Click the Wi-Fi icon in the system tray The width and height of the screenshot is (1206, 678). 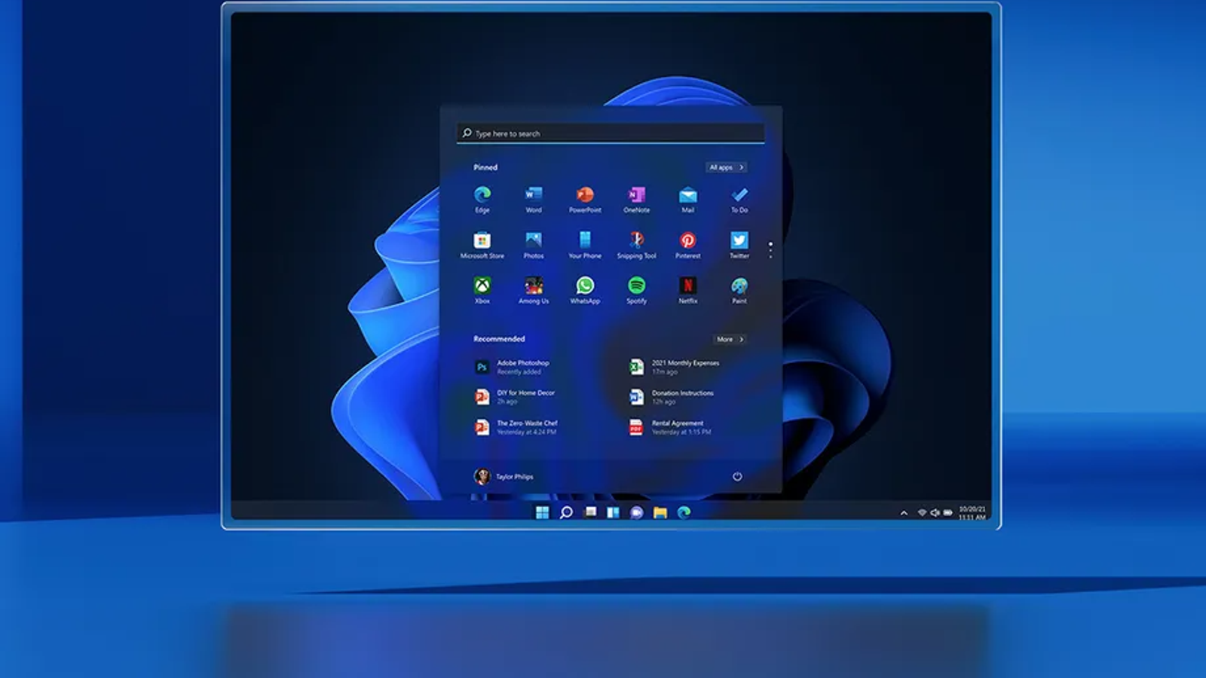(x=922, y=513)
